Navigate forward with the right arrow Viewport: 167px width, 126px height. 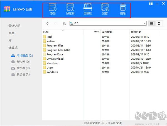click(x=56, y=23)
